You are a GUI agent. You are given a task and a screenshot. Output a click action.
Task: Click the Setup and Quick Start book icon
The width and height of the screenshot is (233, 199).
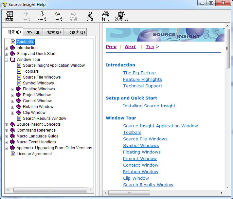(x=12, y=53)
